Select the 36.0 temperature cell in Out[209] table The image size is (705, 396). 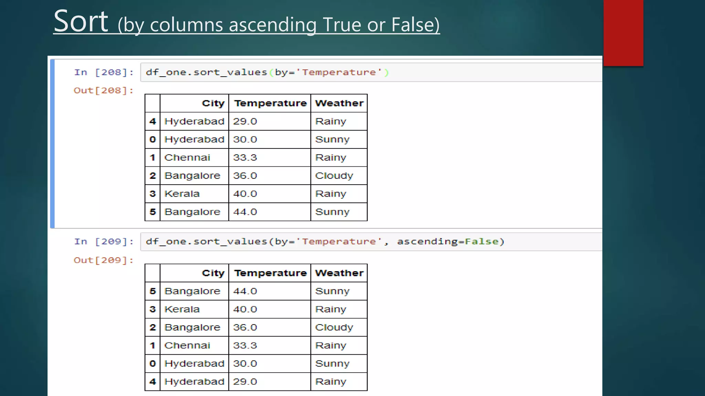tap(270, 327)
